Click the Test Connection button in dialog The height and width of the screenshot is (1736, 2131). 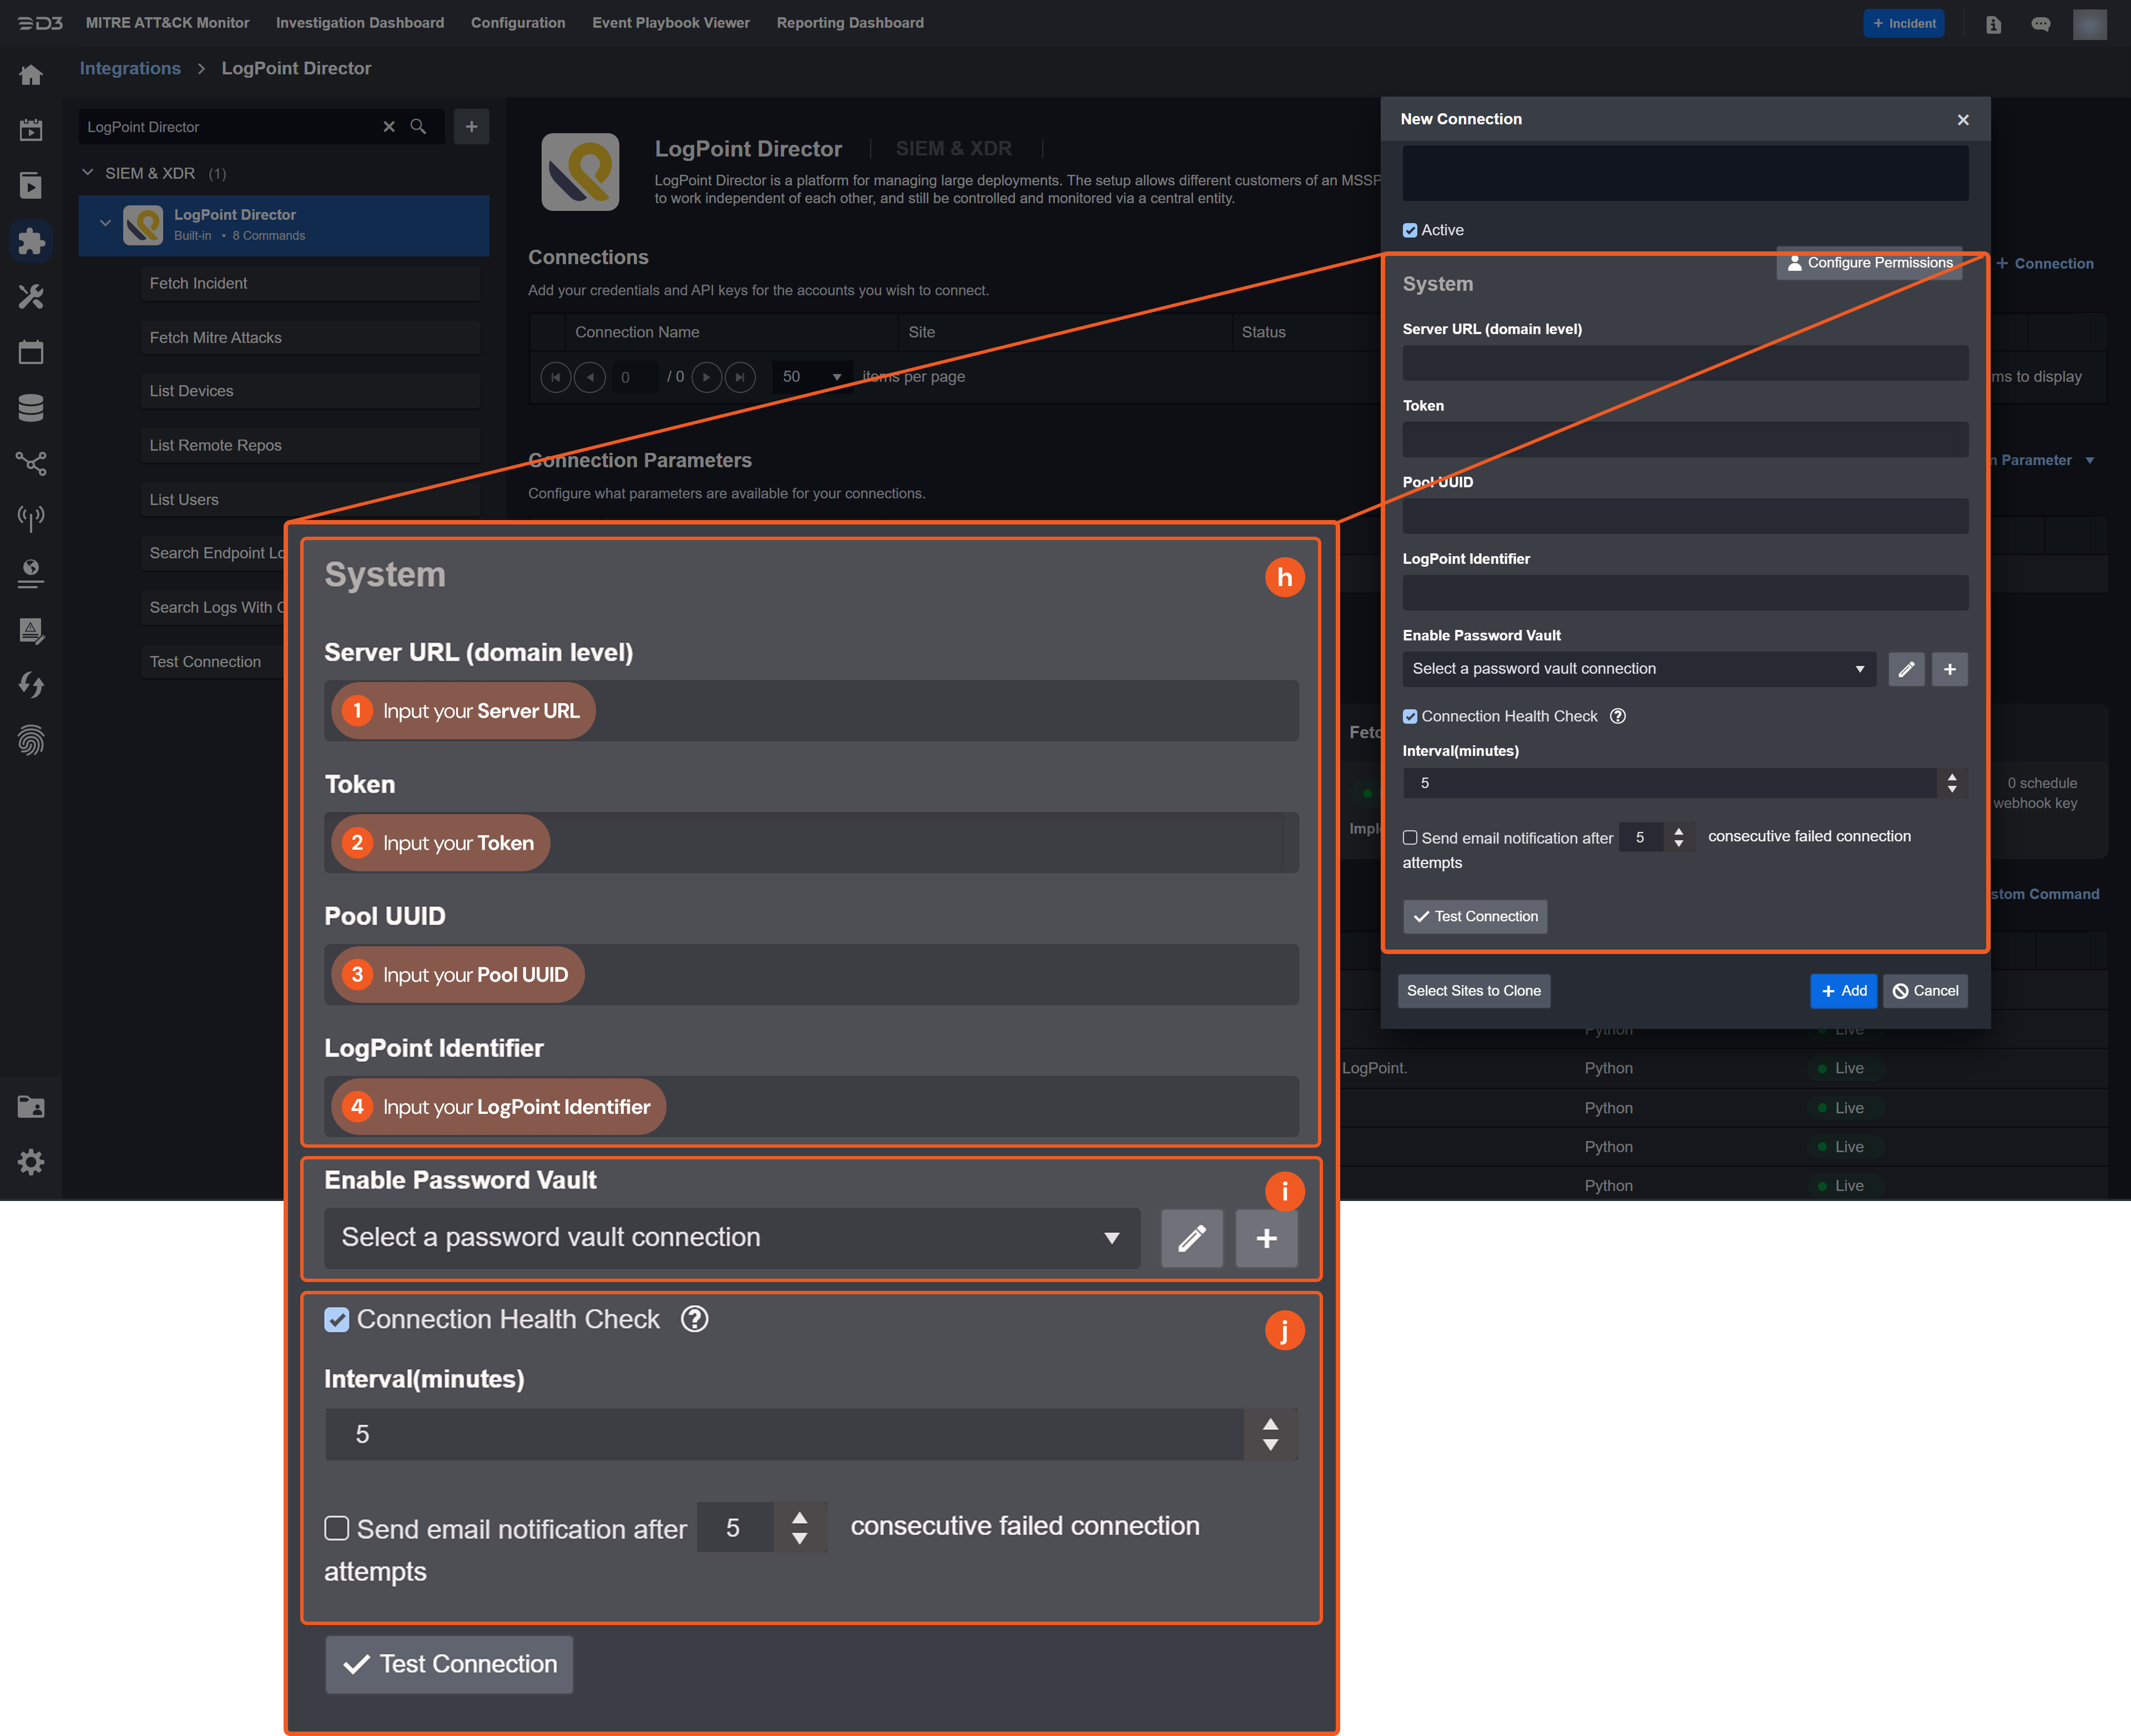pos(1475,916)
